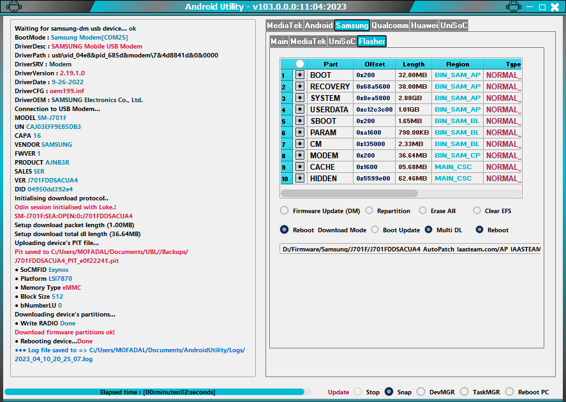
Task: Switch to the top-level MediaTek tab
Action: [x=285, y=26]
